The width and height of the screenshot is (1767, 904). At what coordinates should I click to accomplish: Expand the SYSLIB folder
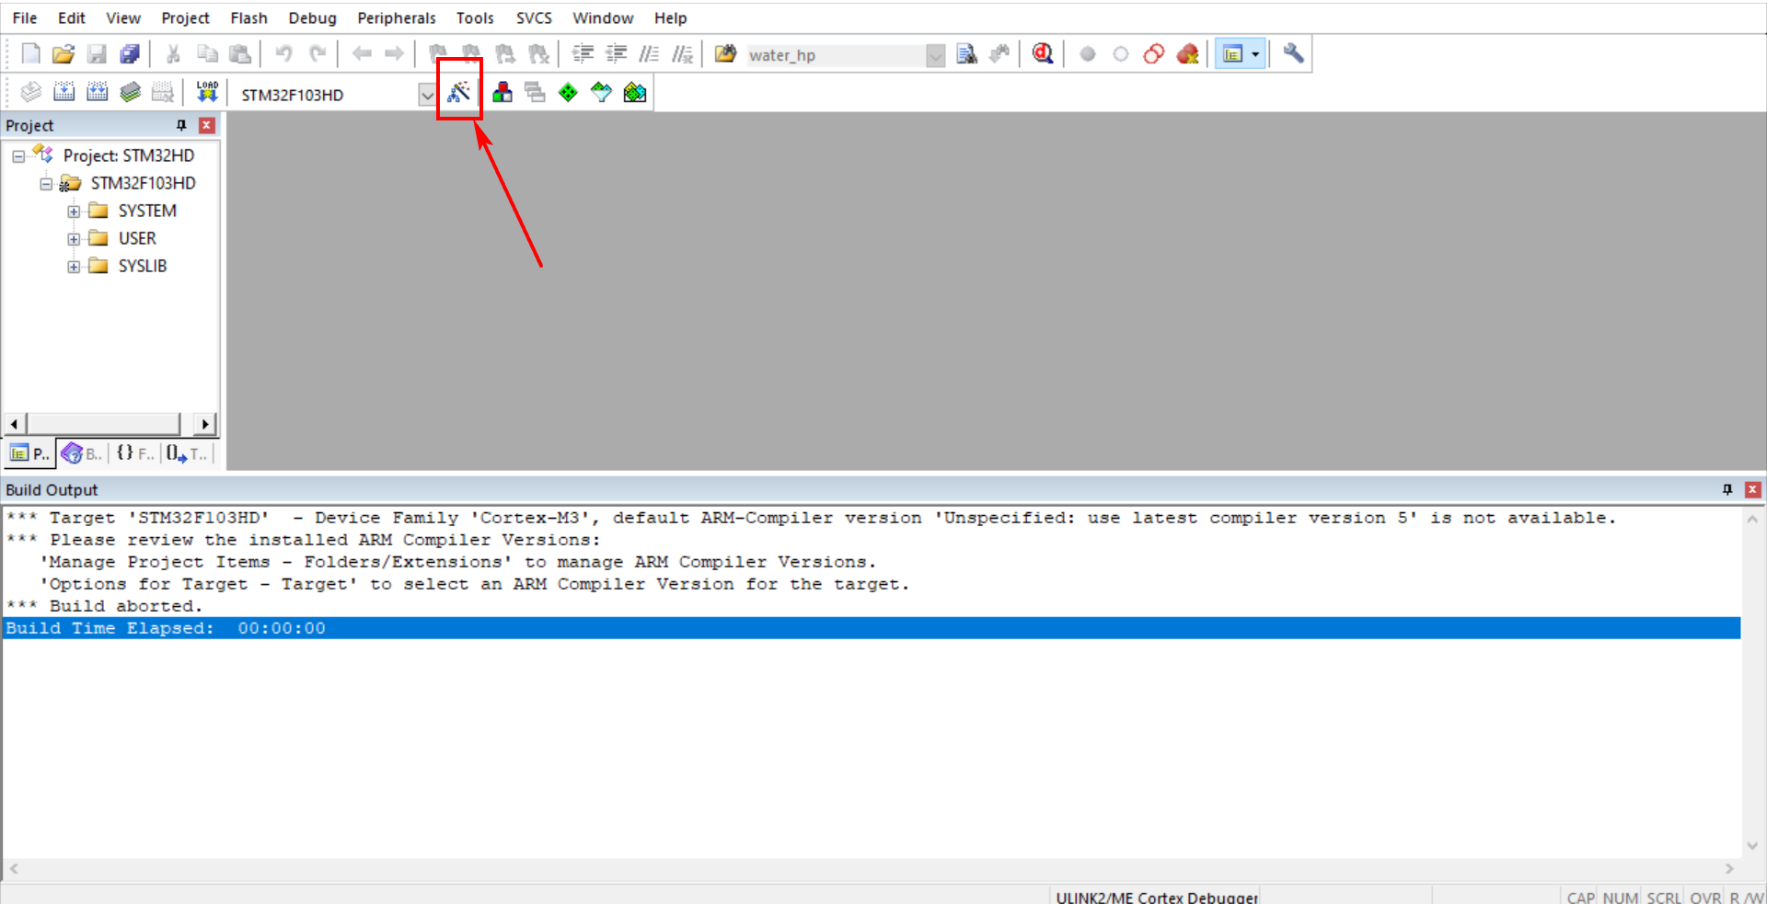point(73,267)
